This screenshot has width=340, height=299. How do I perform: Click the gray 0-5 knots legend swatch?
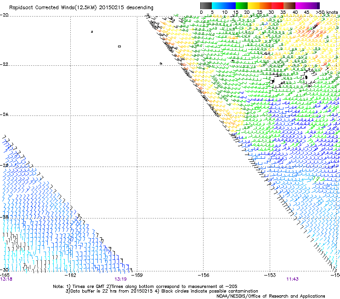(206, 6)
